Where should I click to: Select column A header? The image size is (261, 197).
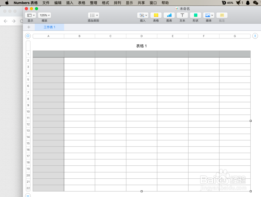[x=49, y=36]
